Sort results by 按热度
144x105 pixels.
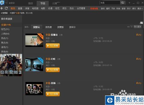48,27
